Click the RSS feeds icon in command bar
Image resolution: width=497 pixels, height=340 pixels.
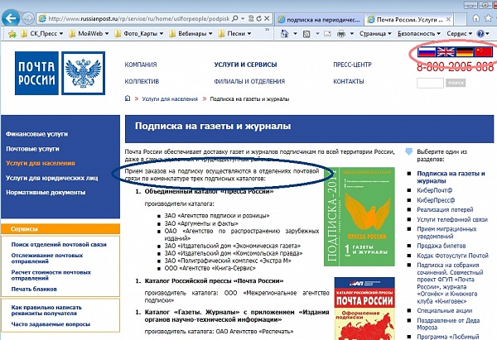(306, 34)
